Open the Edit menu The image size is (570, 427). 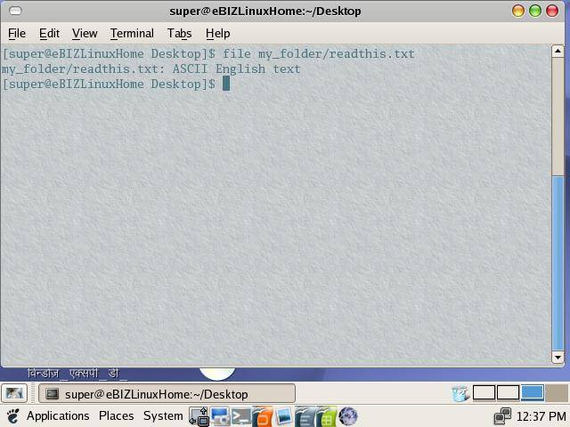[x=49, y=33]
